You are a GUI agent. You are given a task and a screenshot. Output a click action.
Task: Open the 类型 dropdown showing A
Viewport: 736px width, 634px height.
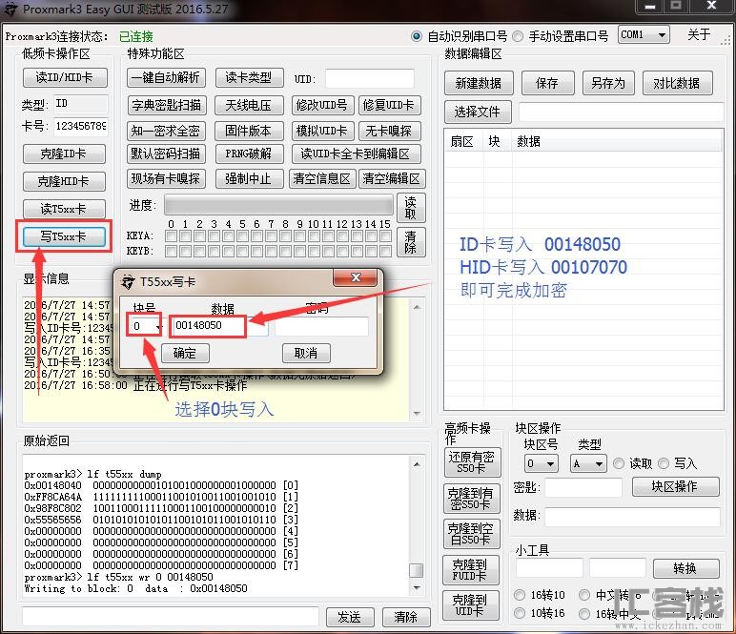(588, 463)
